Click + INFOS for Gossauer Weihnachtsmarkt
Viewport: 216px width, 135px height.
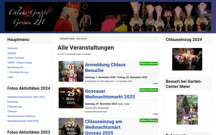[155, 114]
